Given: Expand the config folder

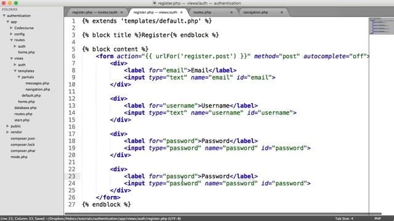Looking at the screenshot, I should click(11, 34).
